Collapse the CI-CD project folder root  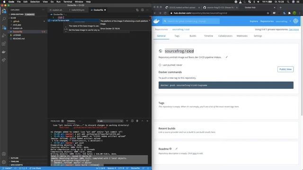(x=13, y=18)
